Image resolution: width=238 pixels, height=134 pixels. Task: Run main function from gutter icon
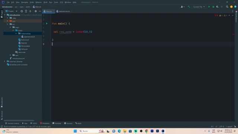click(47, 23)
